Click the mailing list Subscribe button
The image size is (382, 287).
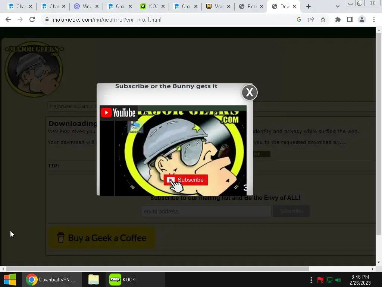[x=291, y=211]
